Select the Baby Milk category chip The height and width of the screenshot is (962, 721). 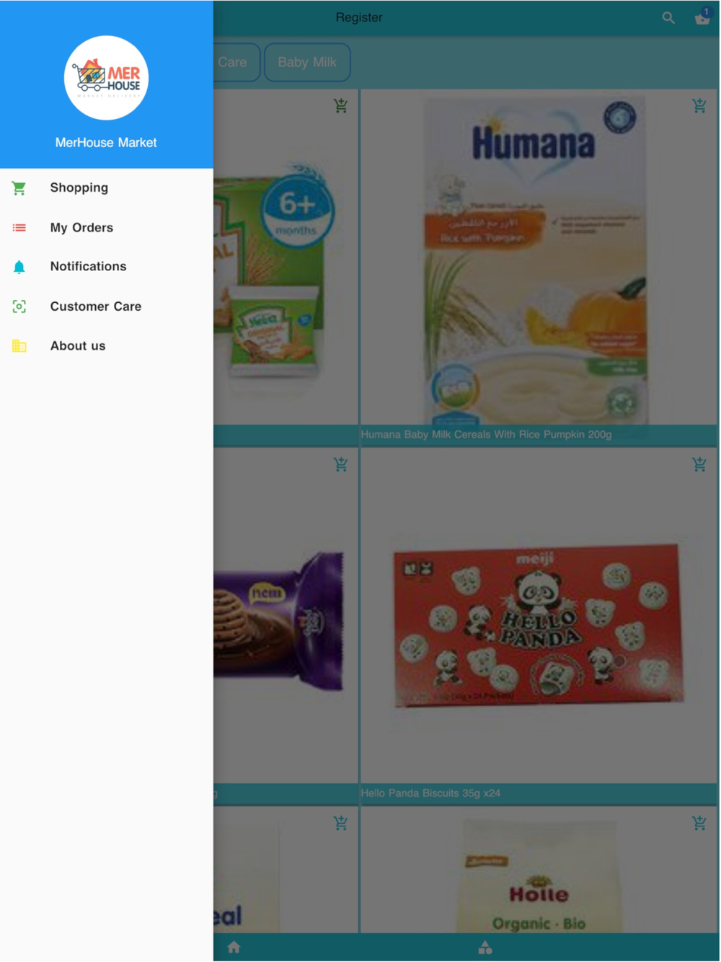[307, 63]
